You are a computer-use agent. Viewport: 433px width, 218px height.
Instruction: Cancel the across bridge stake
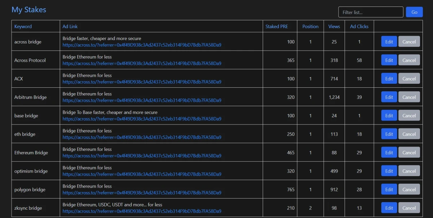coord(409,42)
